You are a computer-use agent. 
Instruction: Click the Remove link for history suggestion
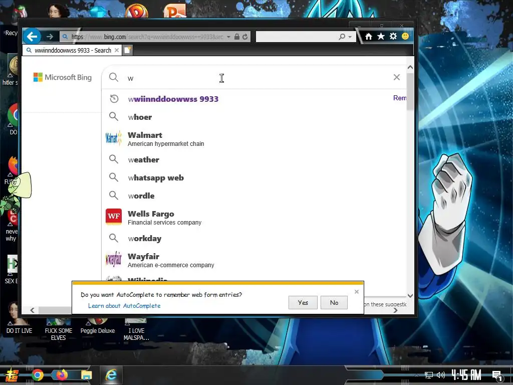tap(399, 98)
